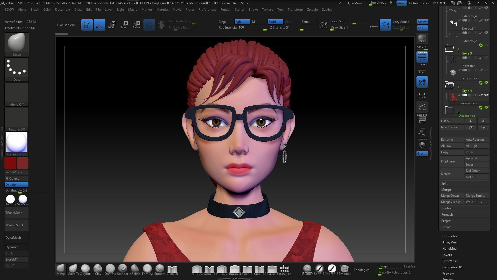Select the Smooth brush
This screenshot has width=497, height=280.
[x=160, y=270]
